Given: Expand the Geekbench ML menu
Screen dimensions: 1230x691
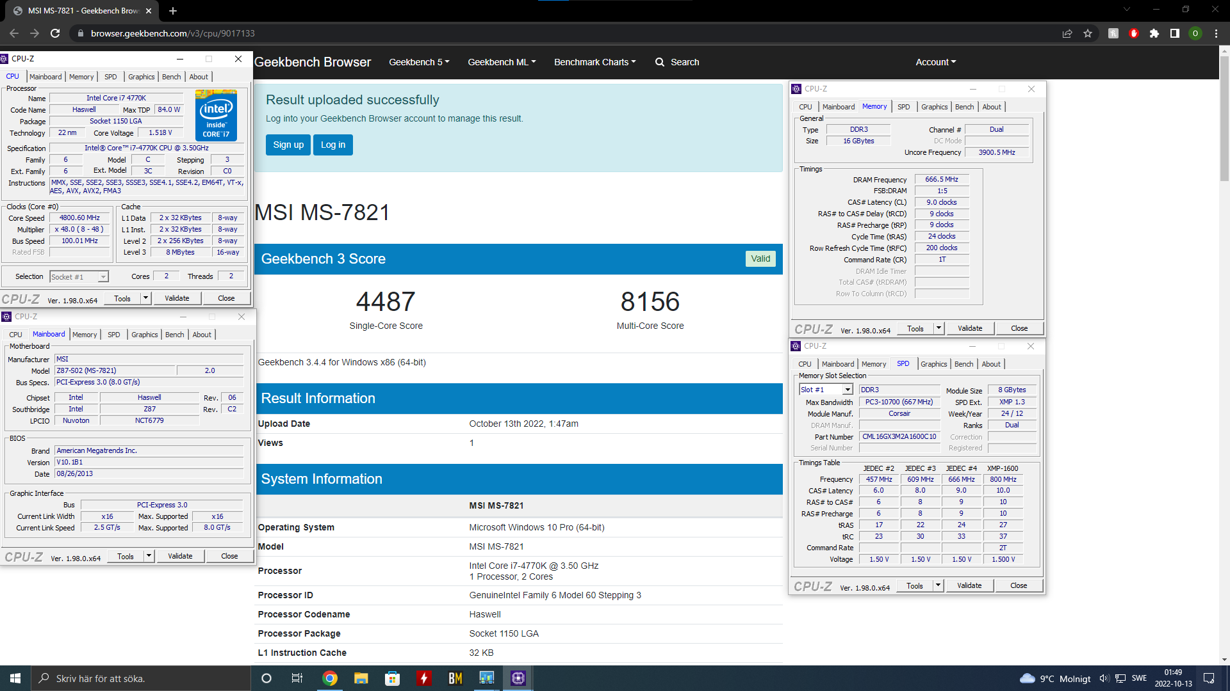Looking at the screenshot, I should (502, 62).
